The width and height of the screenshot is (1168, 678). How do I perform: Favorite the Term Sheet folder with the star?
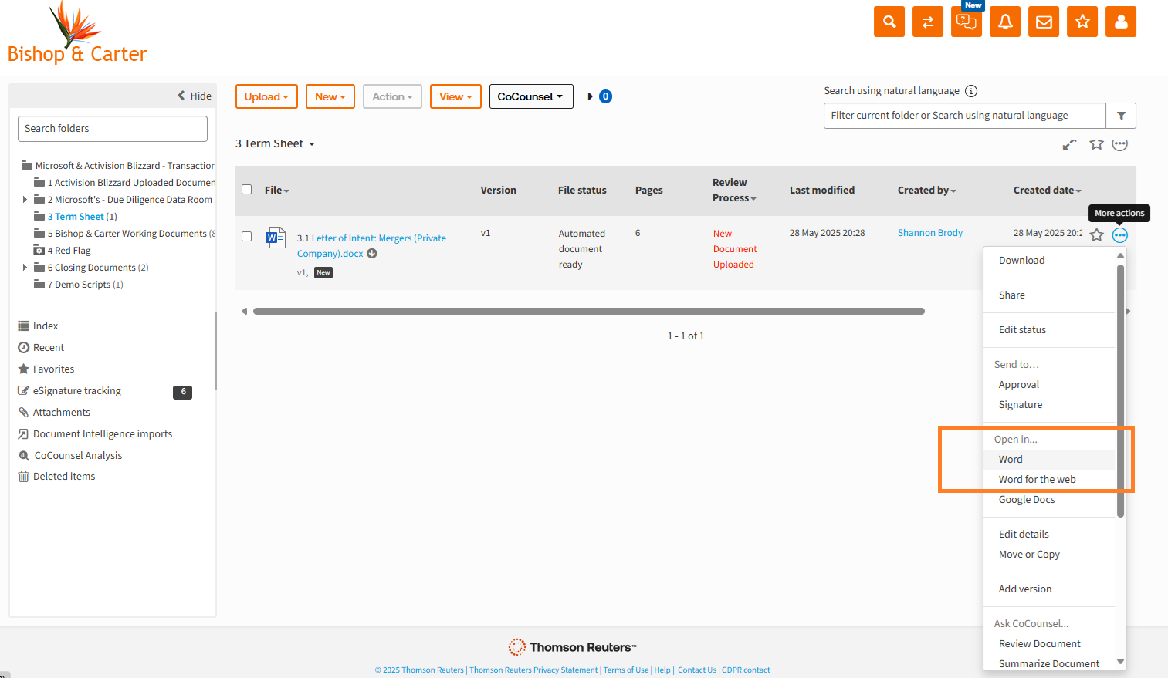tap(1096, 144)
